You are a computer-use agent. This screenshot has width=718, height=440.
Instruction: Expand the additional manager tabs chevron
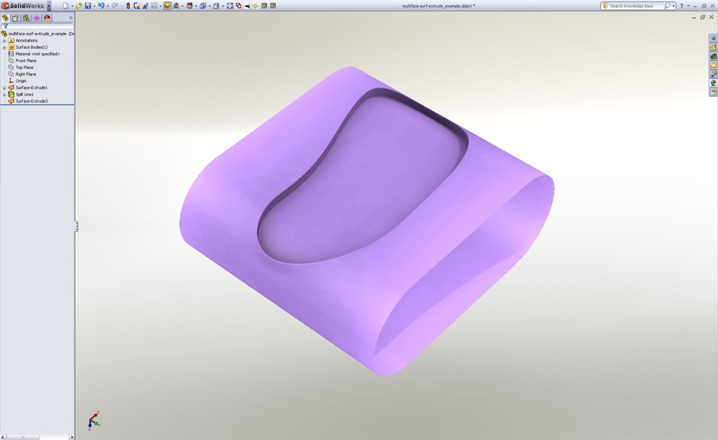click(x=70, y=18)
